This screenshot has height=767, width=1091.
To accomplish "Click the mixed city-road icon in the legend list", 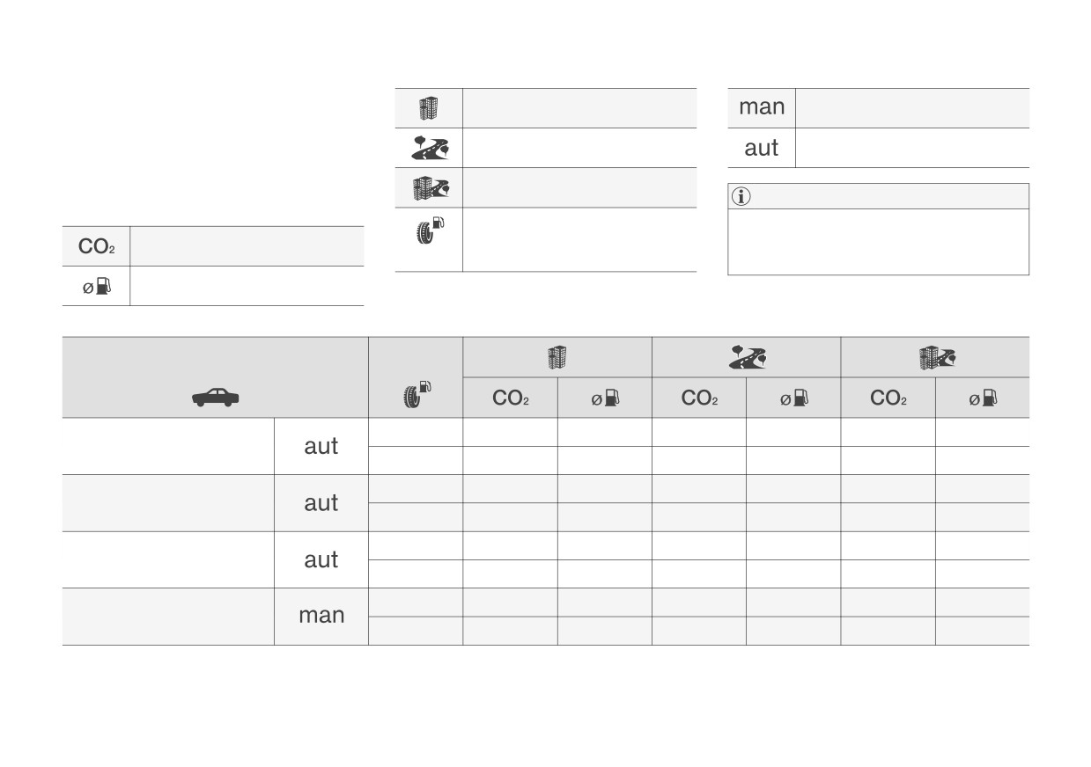I will 430,187.
